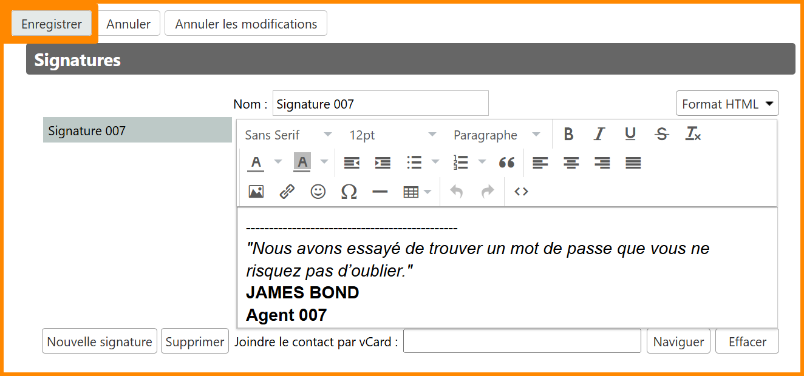This screenshot has height=376, width=804.
Task: Open the Sans Serif font dropdown
Action: [x=288, y=135]
